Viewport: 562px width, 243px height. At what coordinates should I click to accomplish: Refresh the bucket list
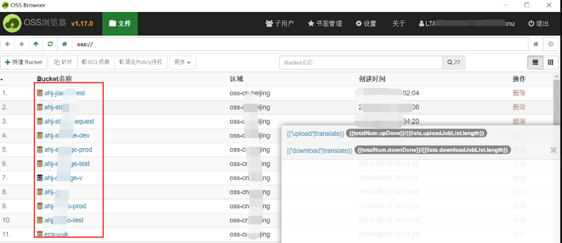point(50,44)
